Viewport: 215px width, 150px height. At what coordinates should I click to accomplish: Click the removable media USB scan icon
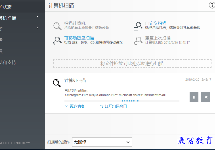(x=57, y=40)
